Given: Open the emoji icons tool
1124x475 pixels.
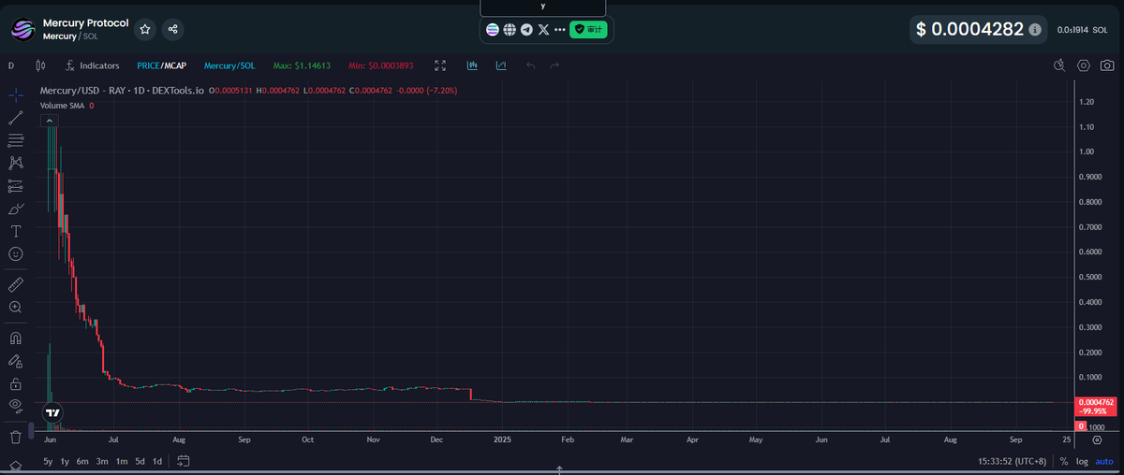Looking at the screenshot, I should coord(16,253).
